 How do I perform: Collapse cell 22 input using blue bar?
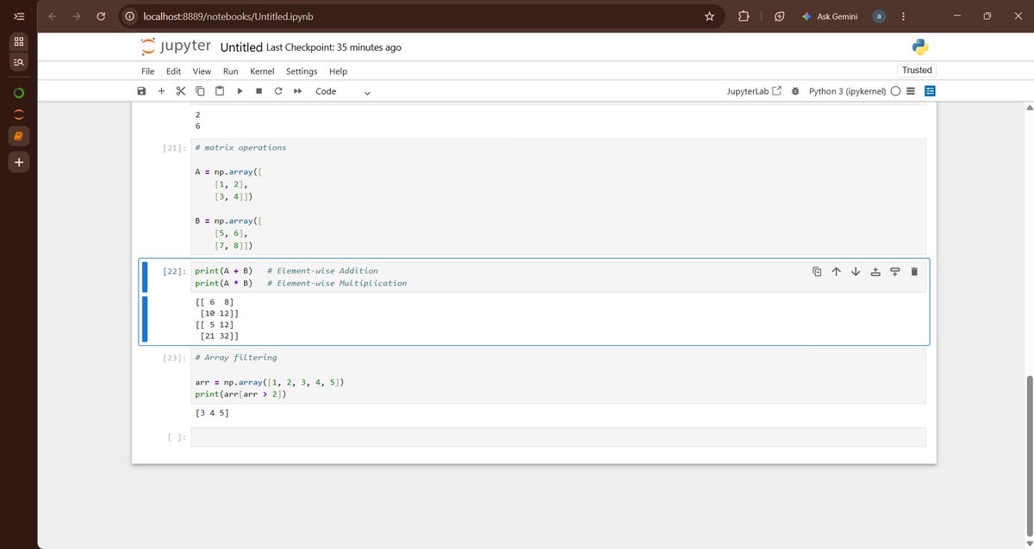click(x=145, y=277)
